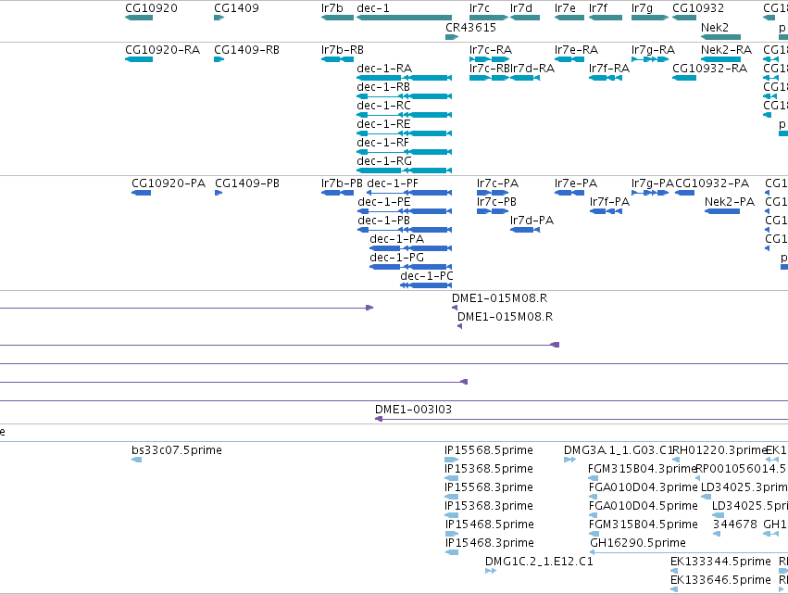Click the CG10932-PA protein label
Viewport: 788px width, 594px height.
tap(712, 183)
